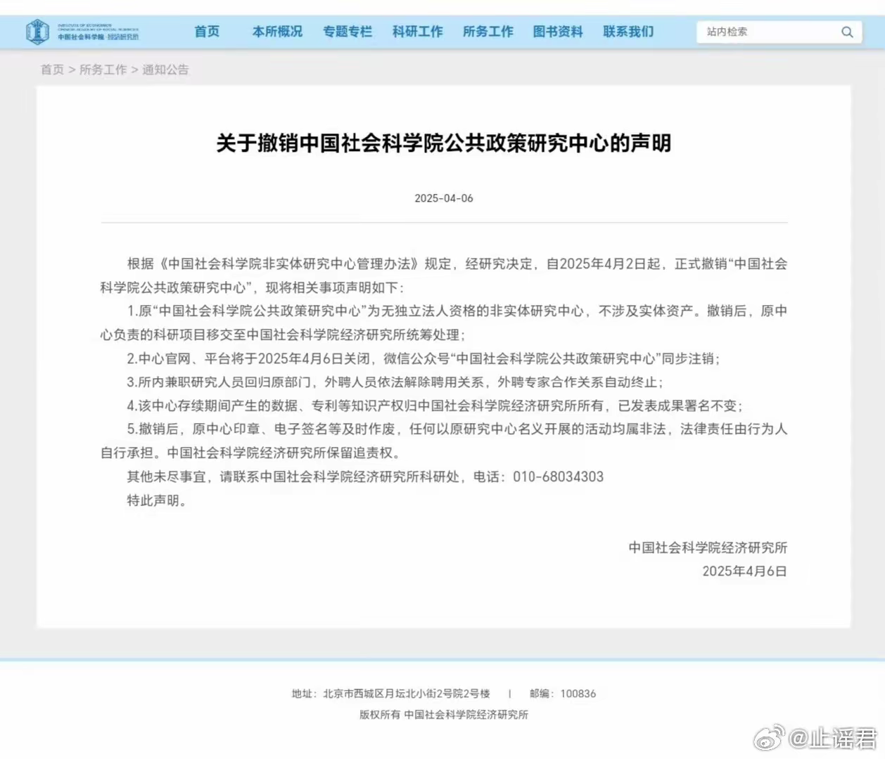
Task: Click the 特此声明 closing line
Action: (x=157, y=500)
